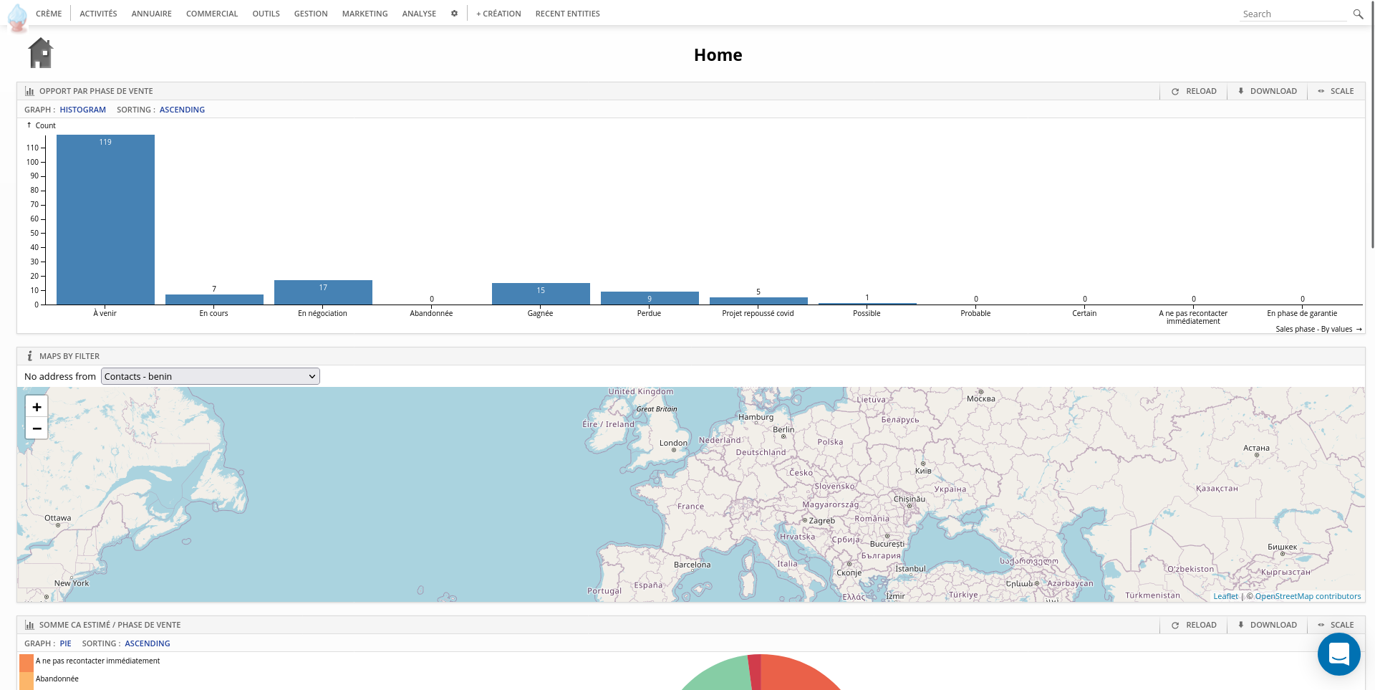Click the Home icon below the menu bar
Image resolution: width=1375 pixels, height=690 pixels.
40,52
